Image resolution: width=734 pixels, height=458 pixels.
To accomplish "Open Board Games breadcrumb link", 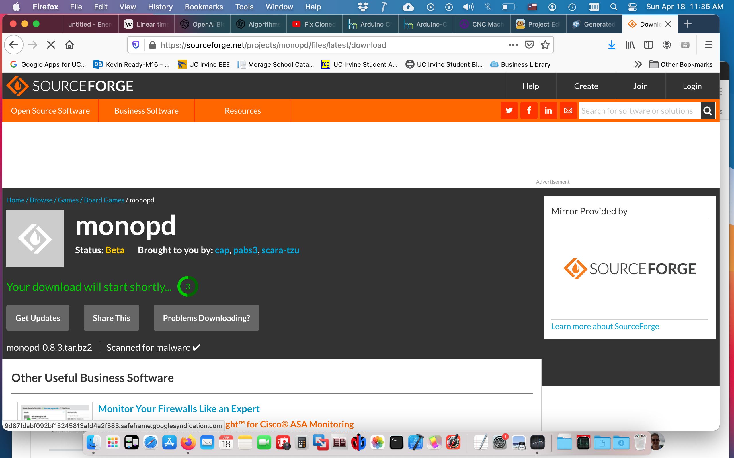I will click(104, 200).
